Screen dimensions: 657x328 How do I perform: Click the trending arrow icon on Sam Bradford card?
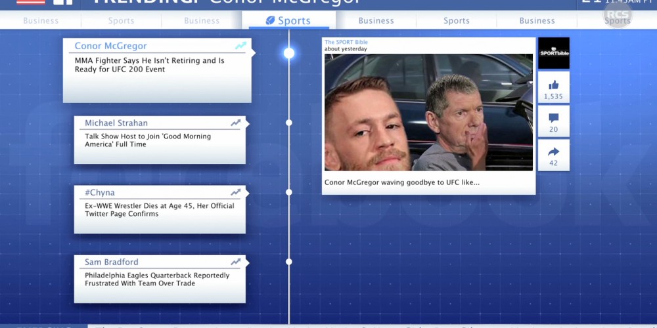[235, 262]
